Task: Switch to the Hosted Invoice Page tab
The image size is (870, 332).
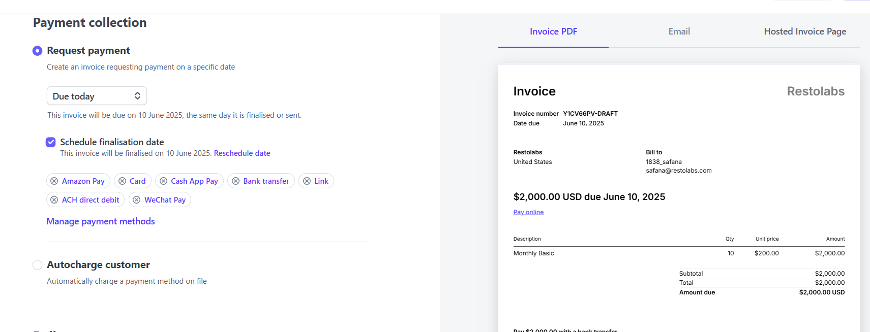Action: (x=805, y=31)
